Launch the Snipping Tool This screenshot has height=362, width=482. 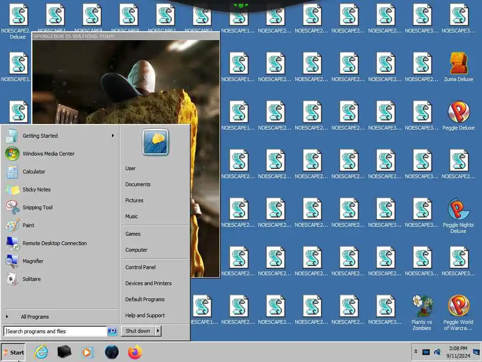tap(60, 207)
